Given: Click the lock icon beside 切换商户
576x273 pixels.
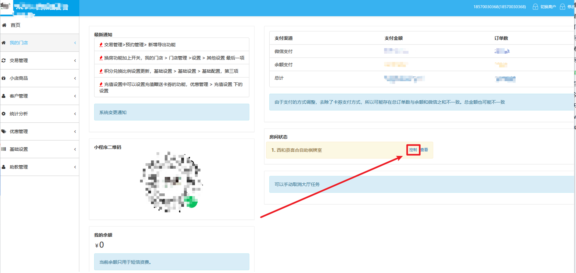Looking at the screenshot, I should (x=535, y=7).
